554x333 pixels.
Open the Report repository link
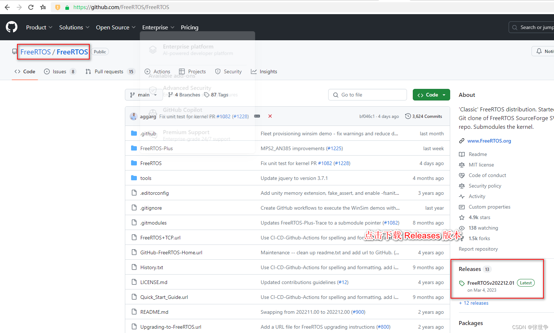click(x=478, y=249)
